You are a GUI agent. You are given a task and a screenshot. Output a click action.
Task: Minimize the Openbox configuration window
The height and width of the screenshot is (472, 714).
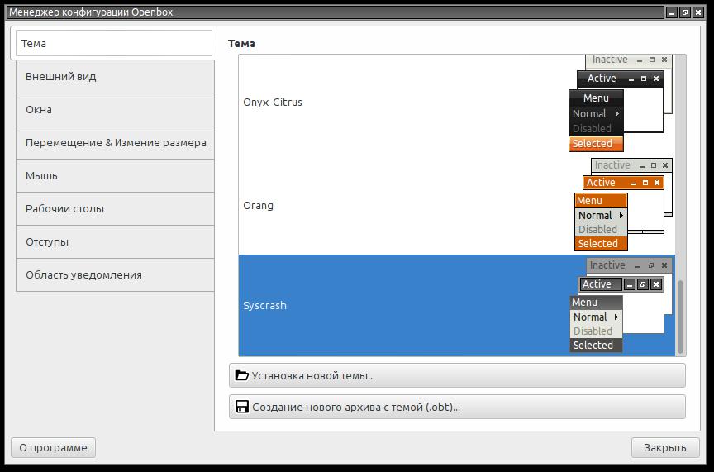[x=672, y=12]
